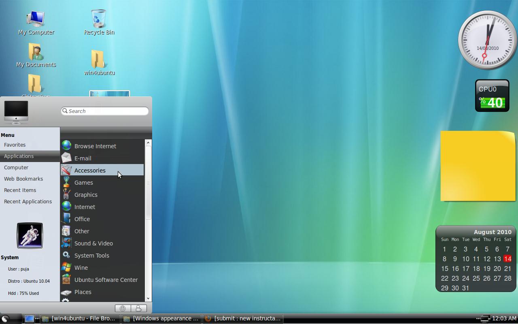
Task: Select August 14 on the calendar widget
Action: click(507, 259)
